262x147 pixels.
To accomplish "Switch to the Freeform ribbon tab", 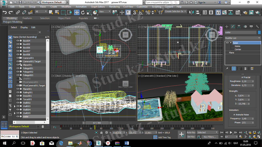I will (x=27, y=18).
